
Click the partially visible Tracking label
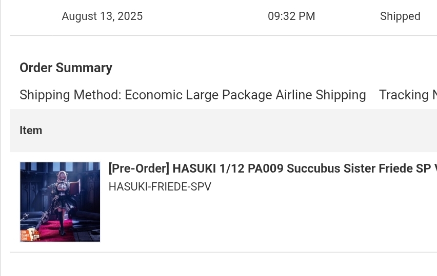408,95
